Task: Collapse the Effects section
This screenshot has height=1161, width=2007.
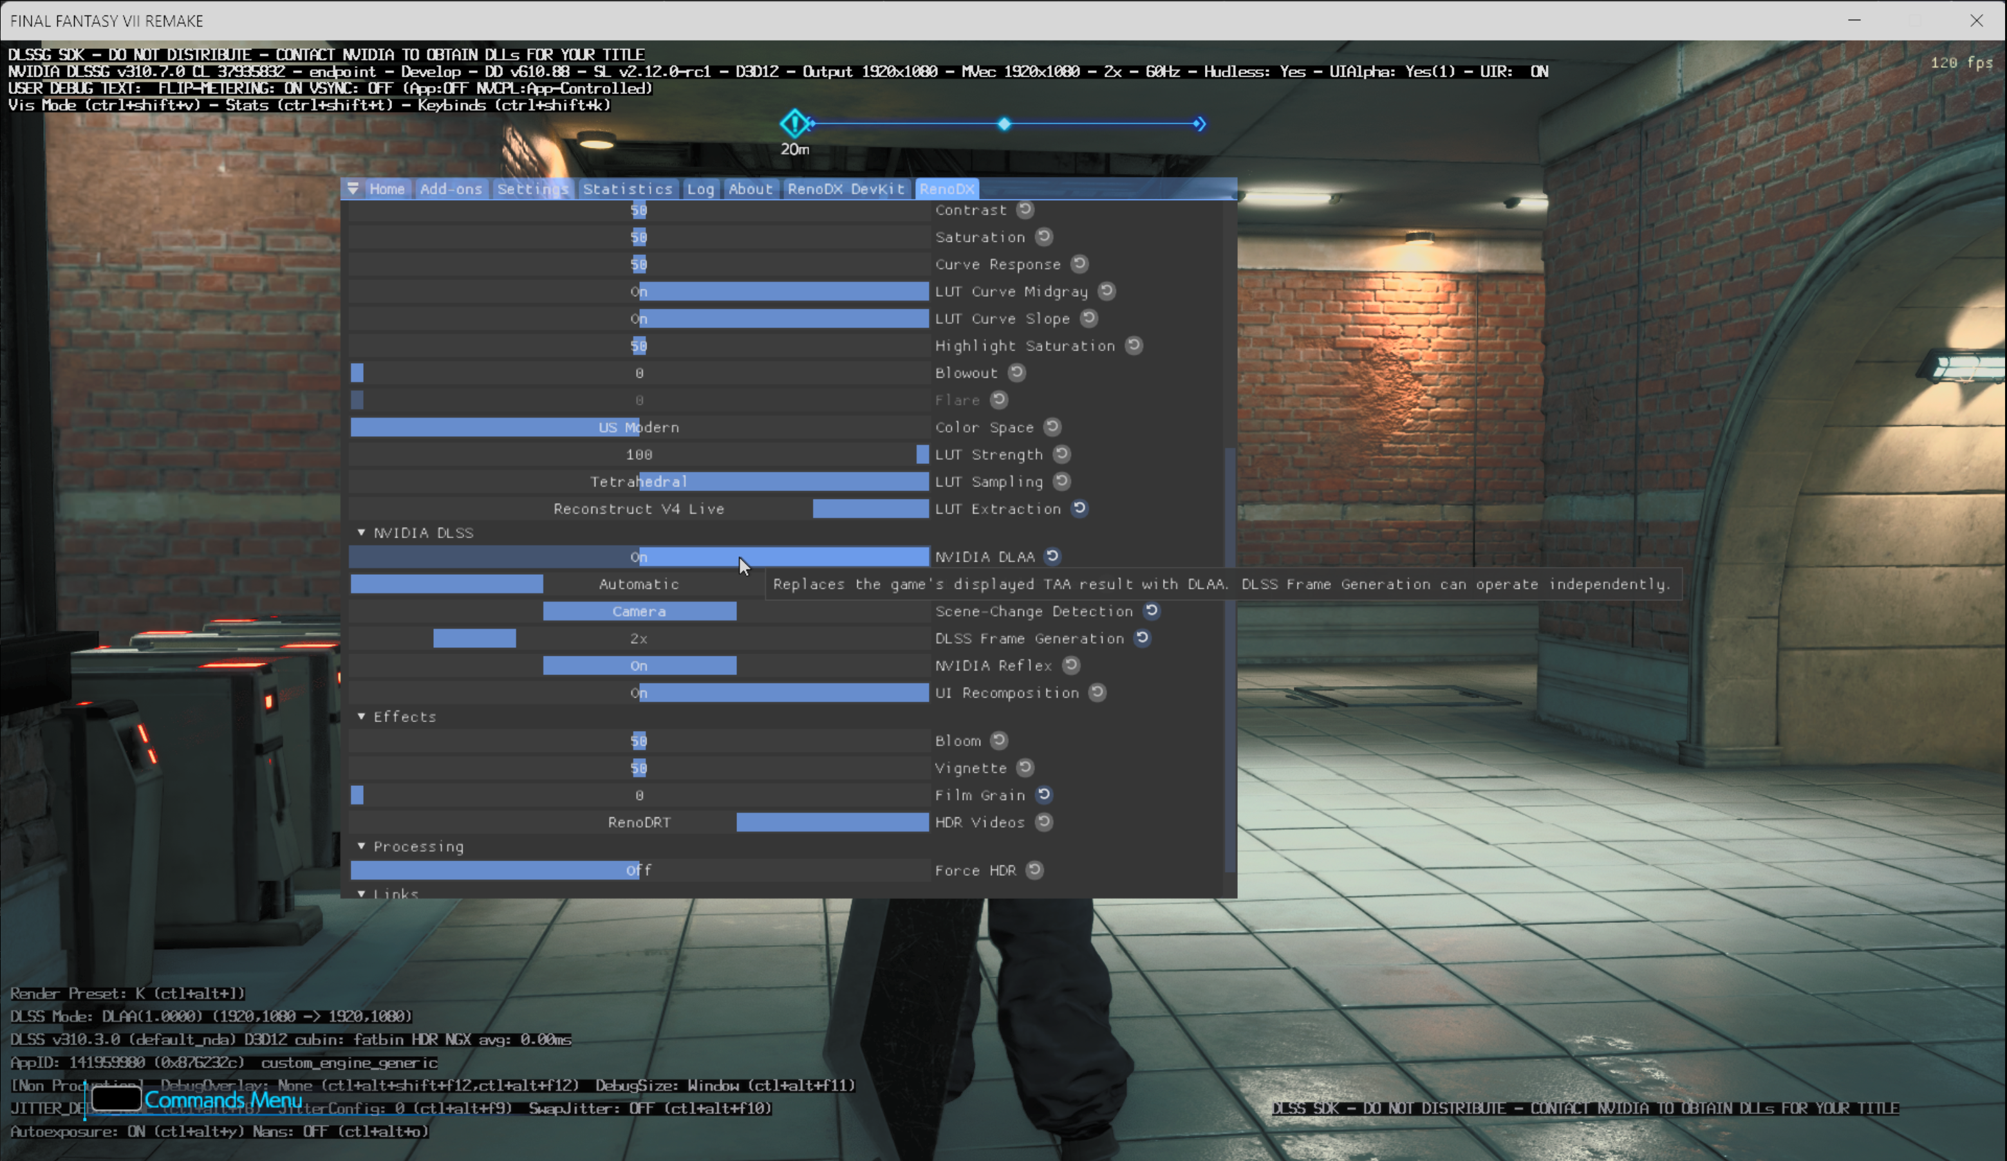Action: tap(362, 716)
